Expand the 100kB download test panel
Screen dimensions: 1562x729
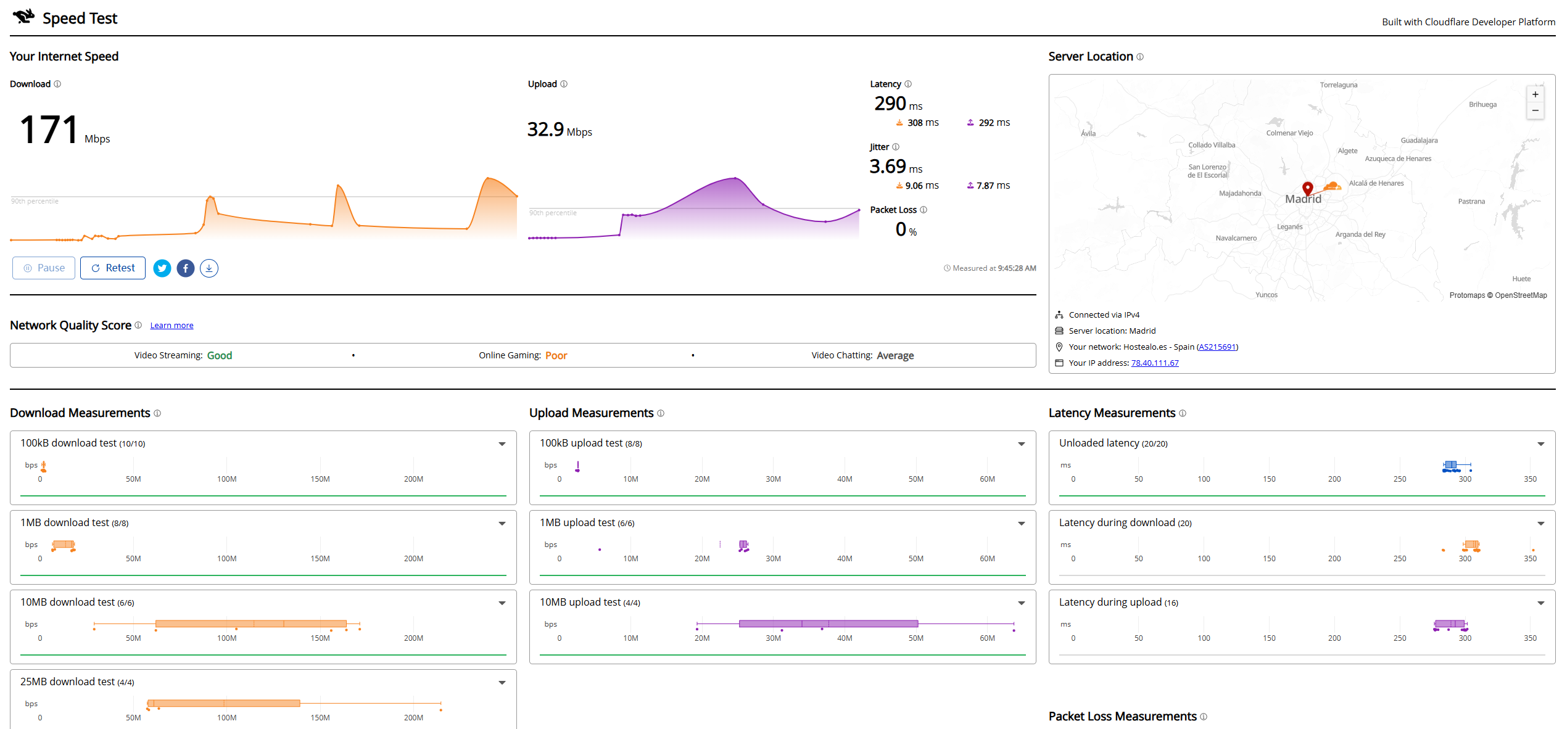coord(502,444)
